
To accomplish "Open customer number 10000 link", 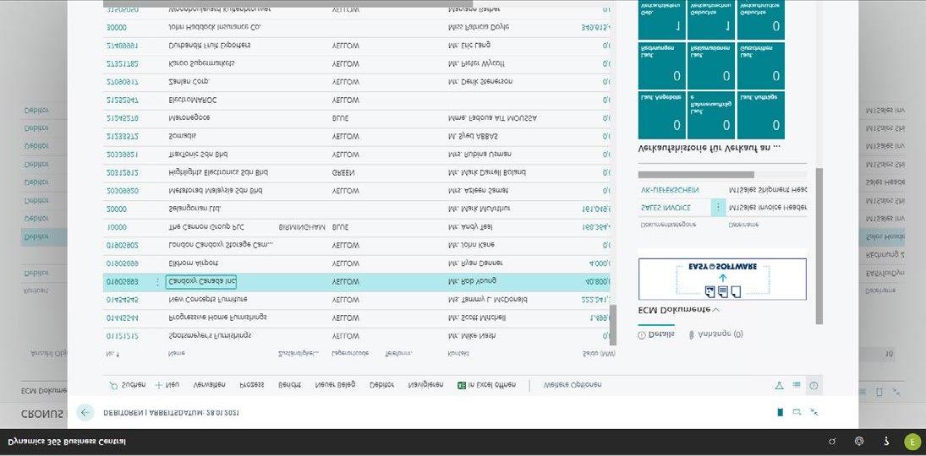I will [116, 227].
